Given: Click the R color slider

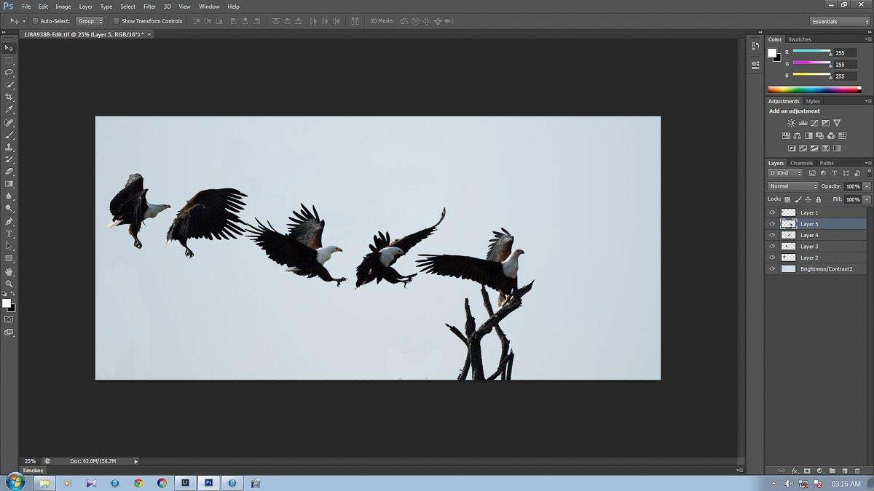Looking at the screenshot, I should pyautogui.click(x=811, y=52).
